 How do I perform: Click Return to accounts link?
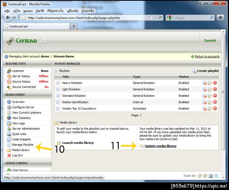tap(207, 56)
